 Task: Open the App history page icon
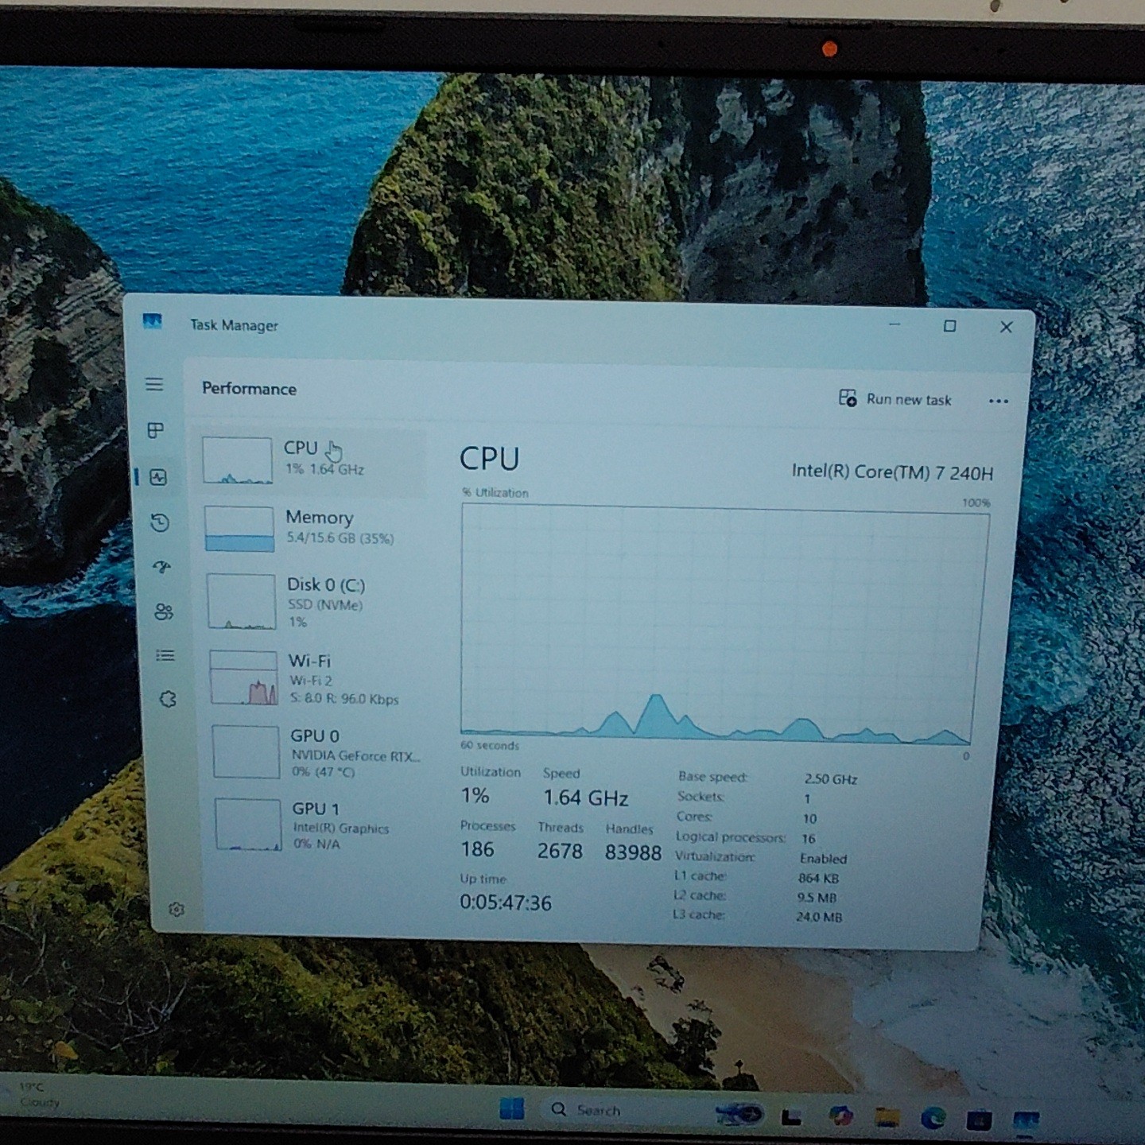click(x=160, y=522)
